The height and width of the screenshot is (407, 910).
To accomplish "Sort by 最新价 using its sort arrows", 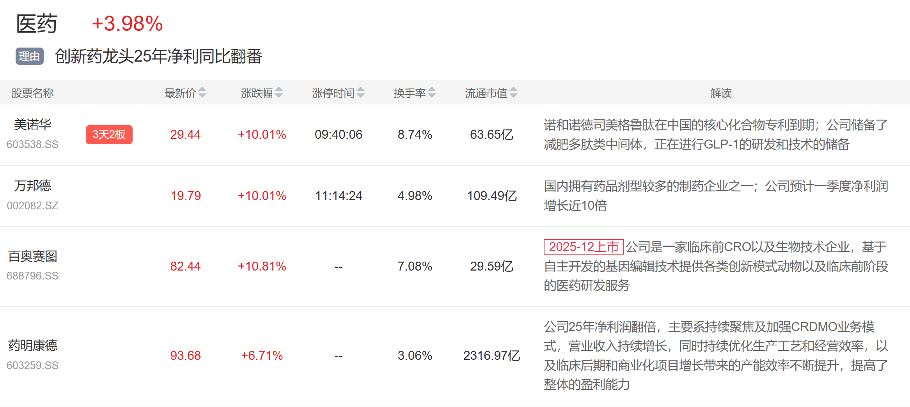I will [x=202, y=93].
